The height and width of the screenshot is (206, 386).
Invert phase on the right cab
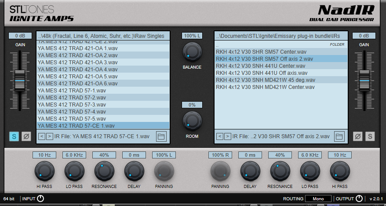tap(358, 136)
